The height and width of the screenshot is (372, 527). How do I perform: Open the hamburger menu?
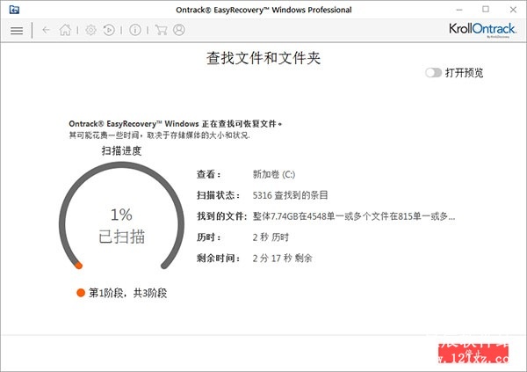click(x=16, y=30)
